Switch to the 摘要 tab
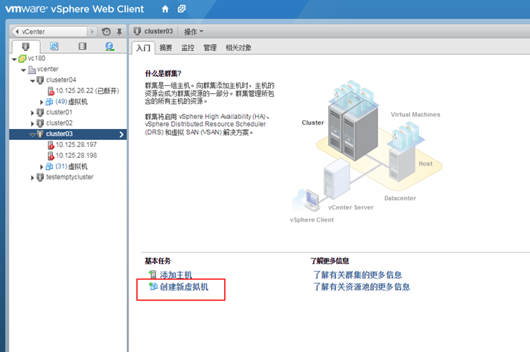The height and width of the screenshot is (352, 530). 165,47
